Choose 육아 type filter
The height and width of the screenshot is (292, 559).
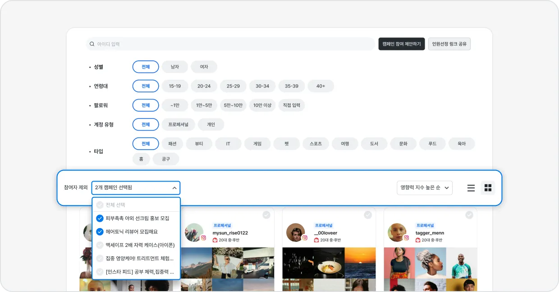click(462, 144)
